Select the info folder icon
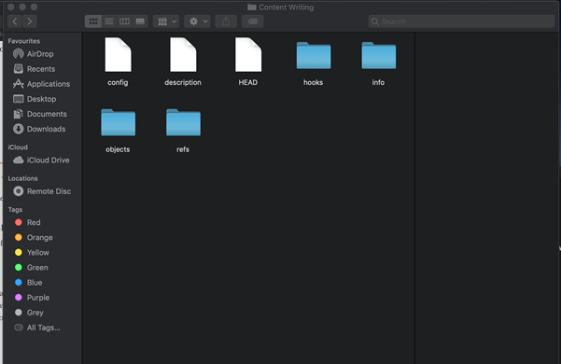 tap(379, 55)
